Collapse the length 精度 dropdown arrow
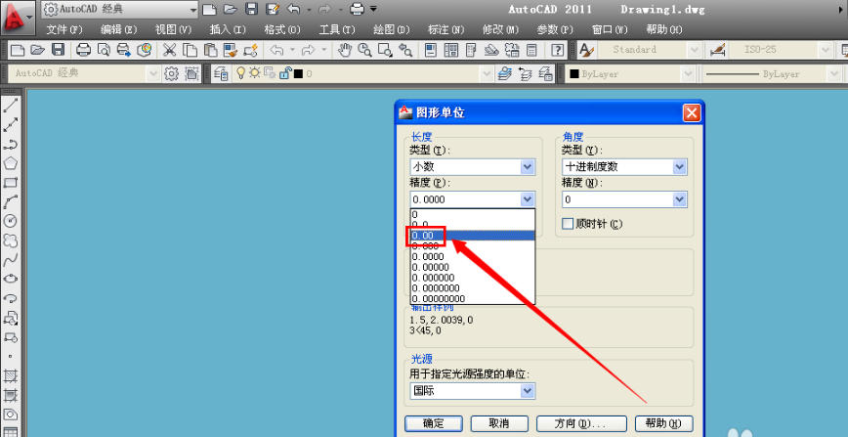Viewport: 848px width, 437px height. click(x=528, y=199)
